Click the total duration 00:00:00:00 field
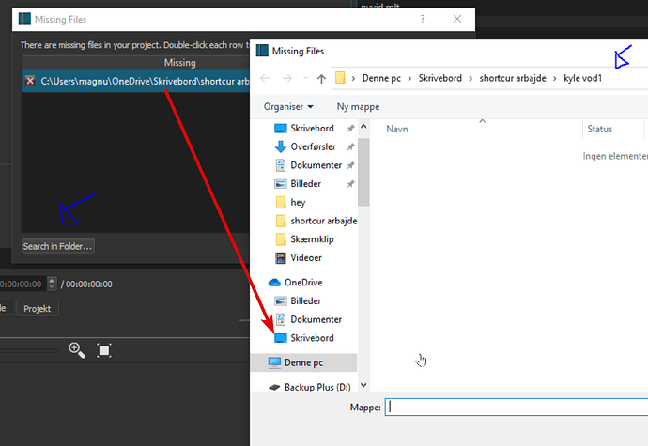The height and width of the screenshot is (446, 648). (x=89, y=285)
